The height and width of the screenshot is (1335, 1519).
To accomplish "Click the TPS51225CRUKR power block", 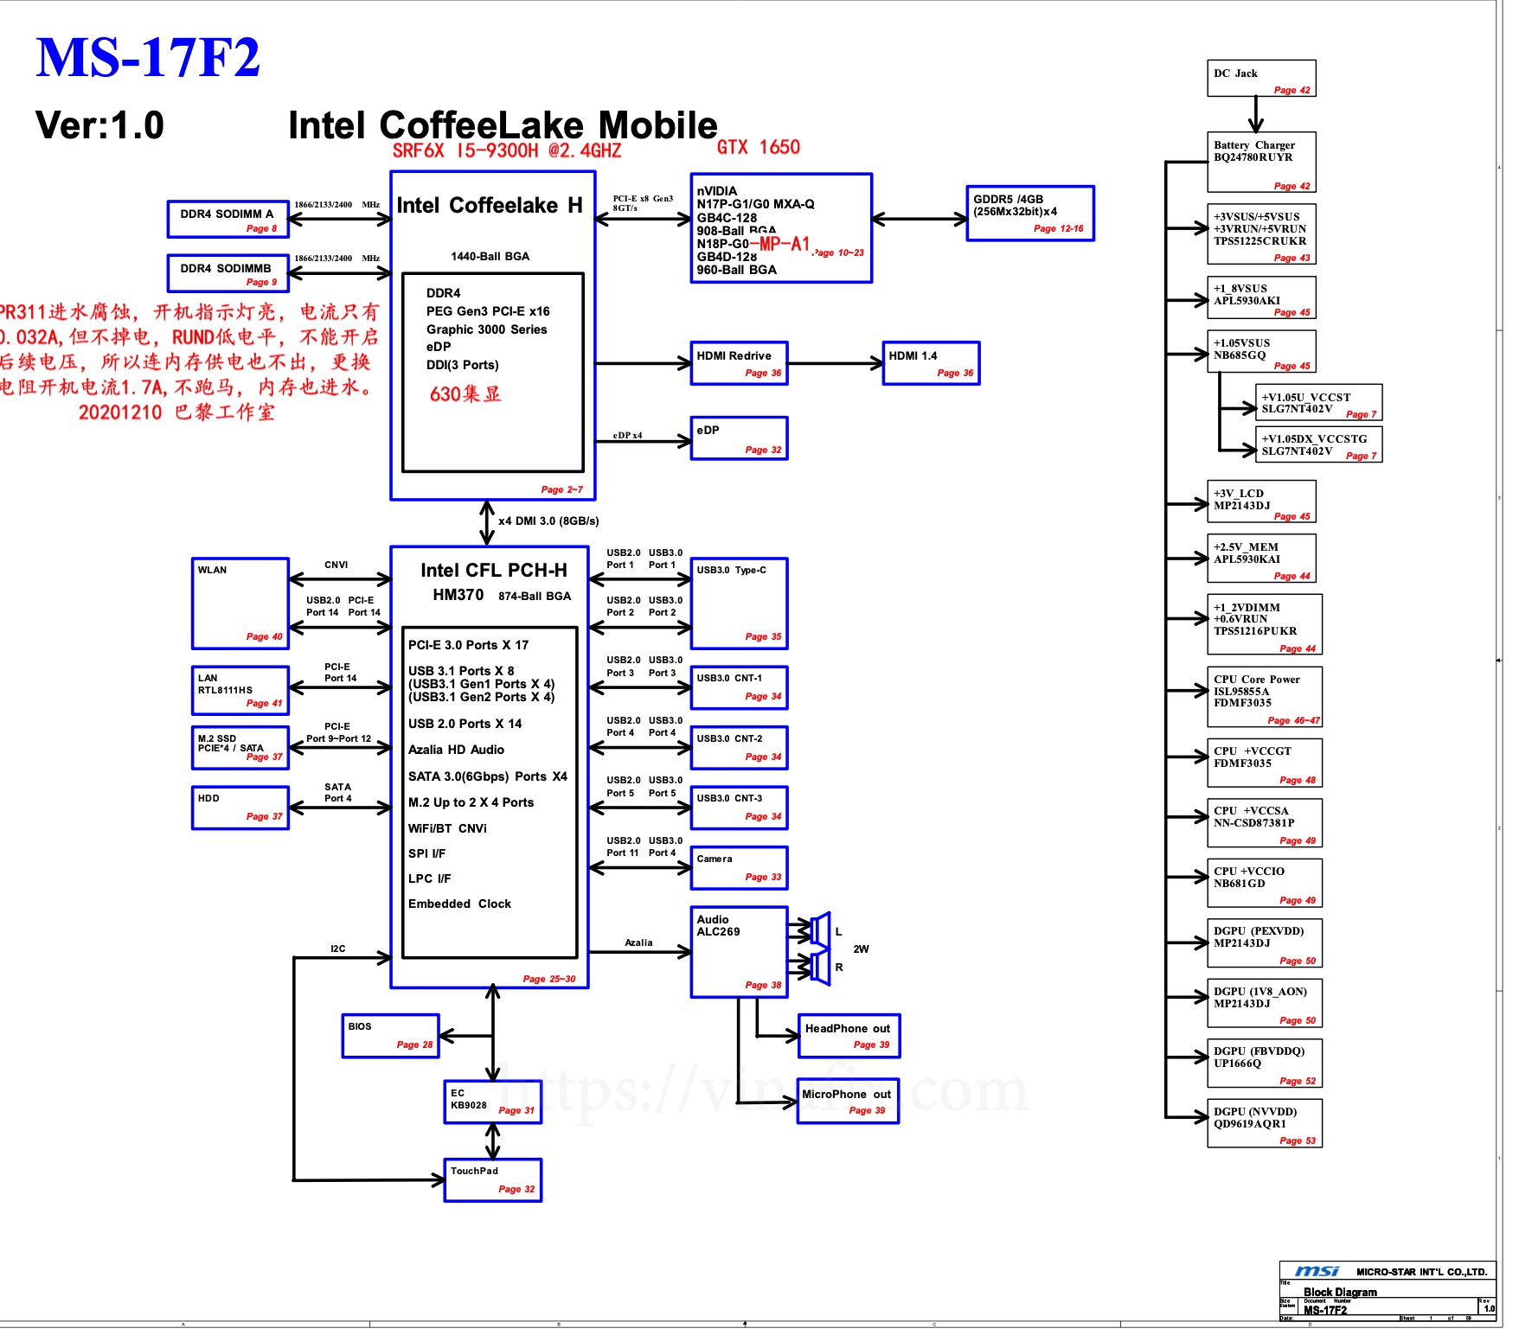I will pyautogui.click(x=1262, y=234).
